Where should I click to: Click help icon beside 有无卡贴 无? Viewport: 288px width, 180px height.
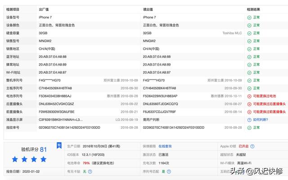pyautogui.click(x=90, y=171)
